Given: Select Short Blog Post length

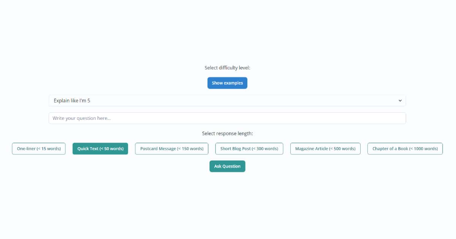Looking at the screenshot, I should coord(249,149).
